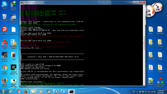Switch to Media Player Classic on taskbar
This screenshot has height=94, width=167.
click(49, 92)
